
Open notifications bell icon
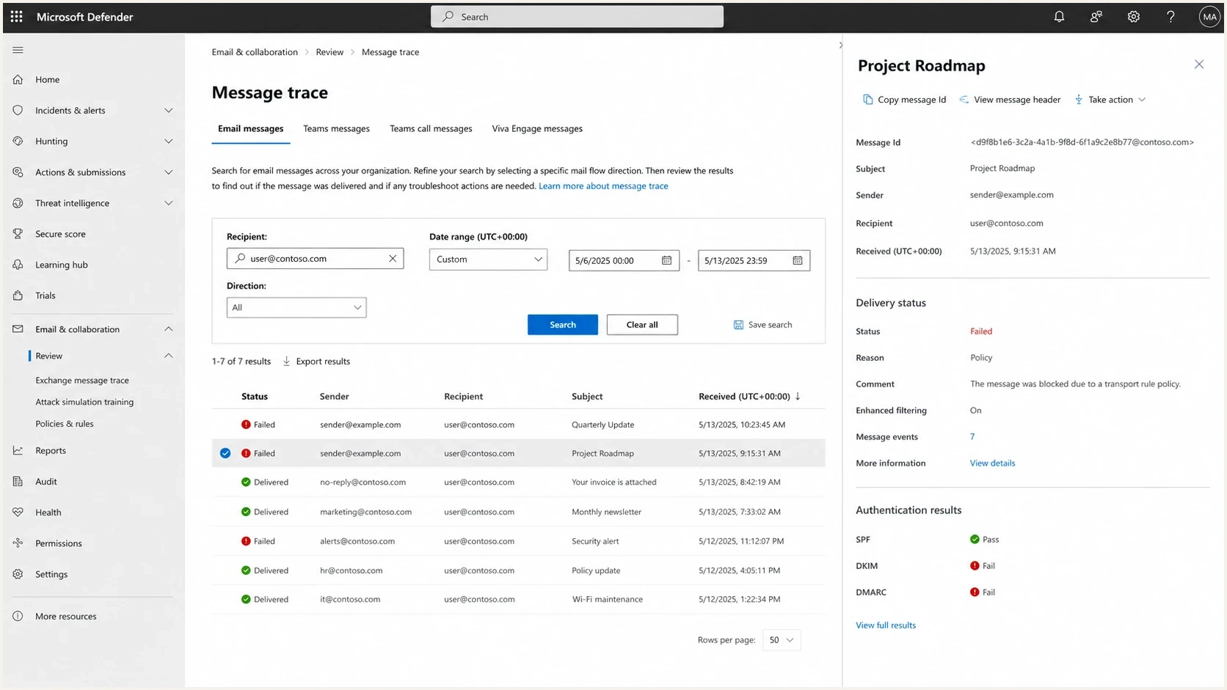tap(1059, 16)
